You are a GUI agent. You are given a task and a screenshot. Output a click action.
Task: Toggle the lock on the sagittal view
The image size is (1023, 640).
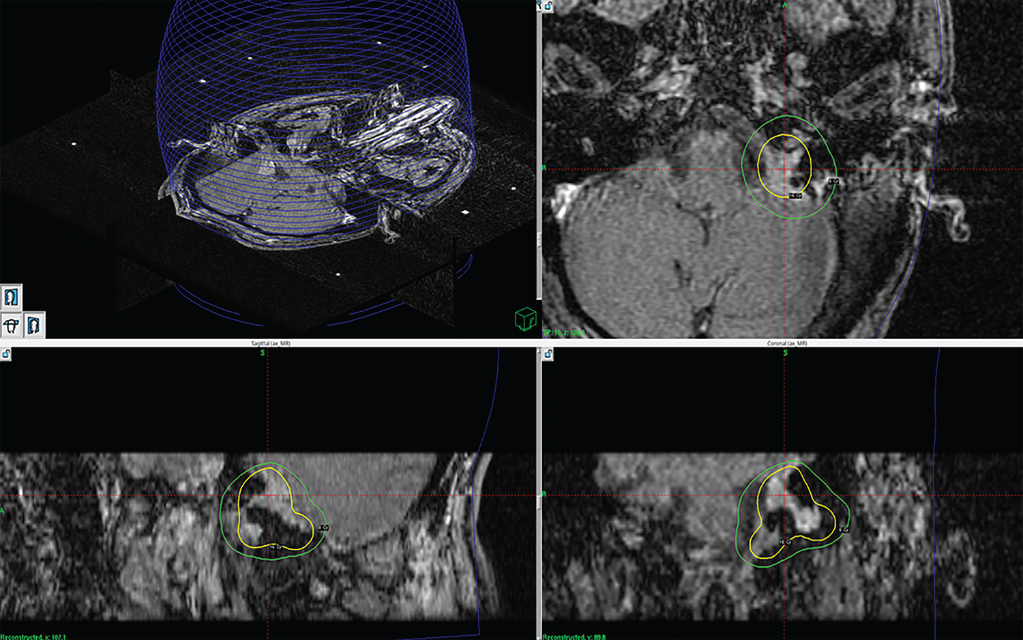pos(5,353)
